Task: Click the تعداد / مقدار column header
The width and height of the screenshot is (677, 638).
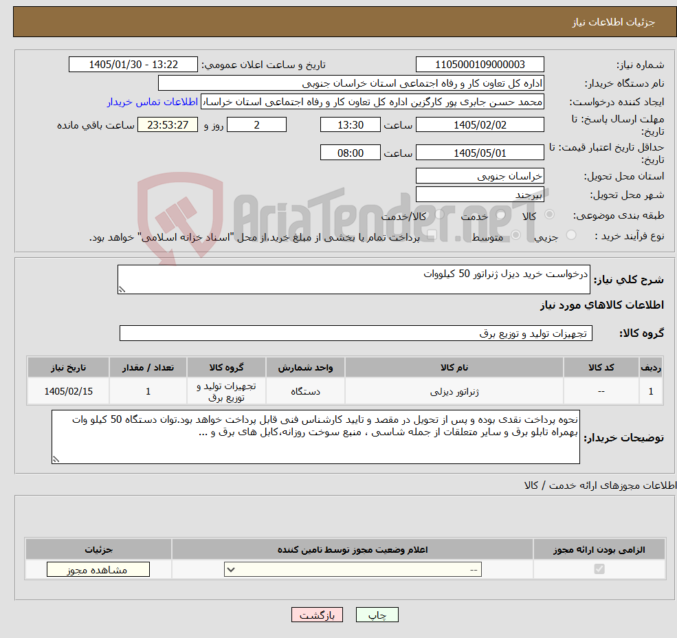Action: 148,367
